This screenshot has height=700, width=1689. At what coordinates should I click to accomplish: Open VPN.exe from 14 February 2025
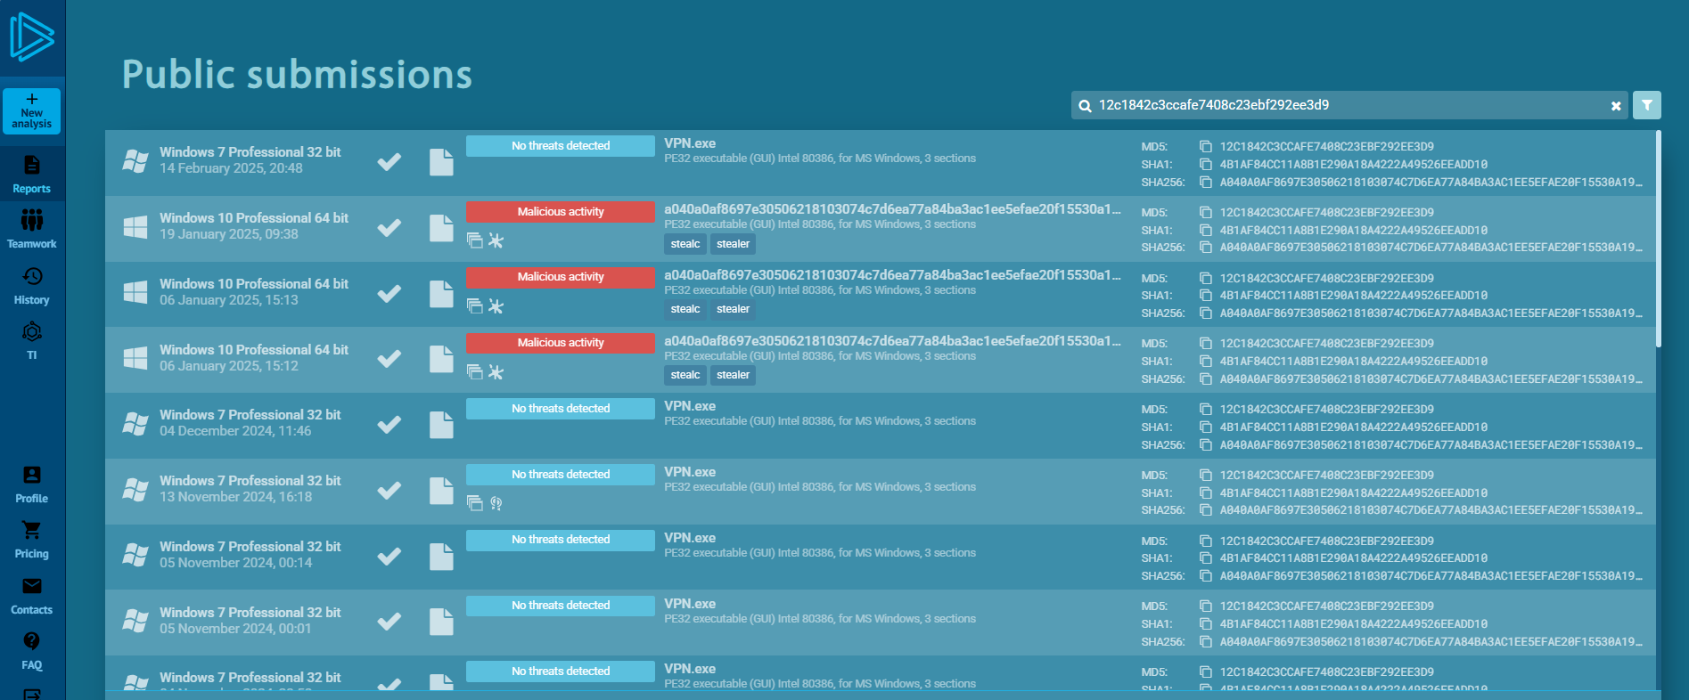coord(690,143)
